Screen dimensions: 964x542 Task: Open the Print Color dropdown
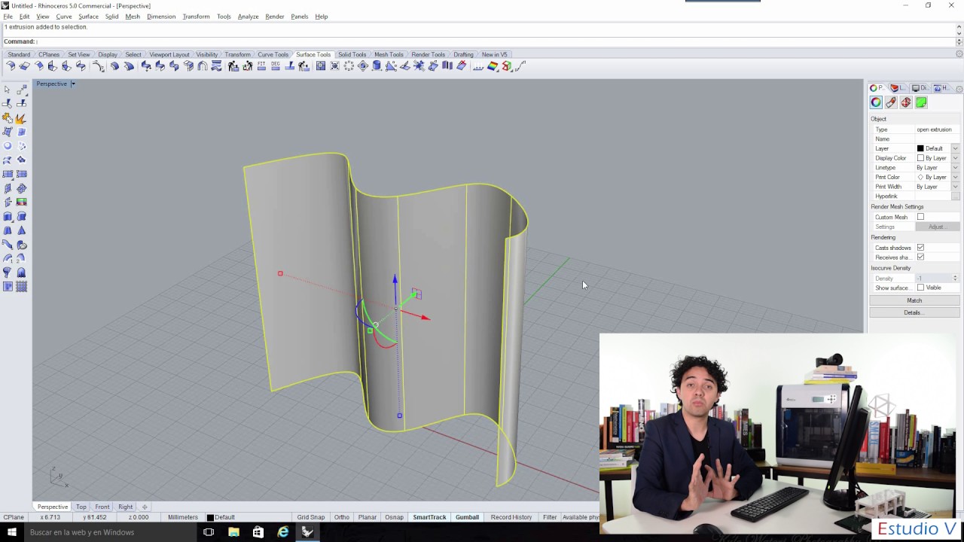click(x=955, y=177)
